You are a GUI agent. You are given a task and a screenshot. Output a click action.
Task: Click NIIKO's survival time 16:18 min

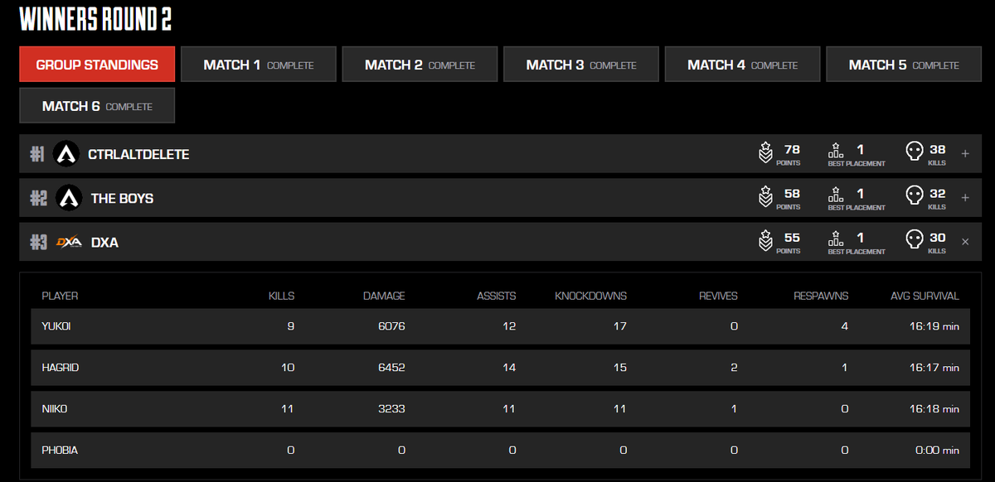(x=934, y=408)
